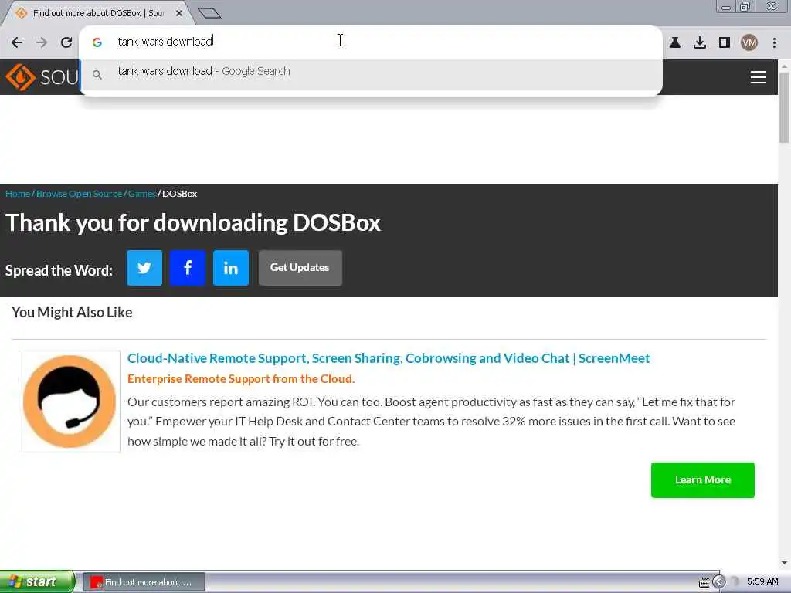
Task: Open the Chrome three-dot menu
Action: tap(774, 42)
